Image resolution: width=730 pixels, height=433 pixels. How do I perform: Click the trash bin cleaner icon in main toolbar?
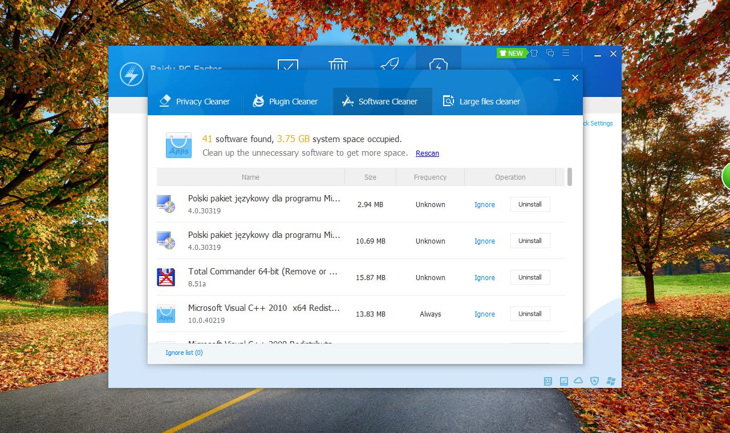338,64
